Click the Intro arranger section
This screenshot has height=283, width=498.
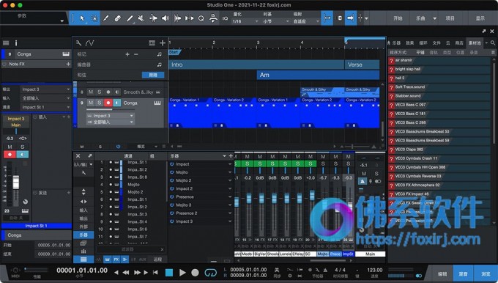256,65
